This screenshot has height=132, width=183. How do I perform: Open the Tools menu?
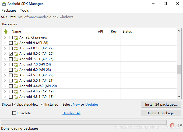pyautogui.click(x=24, y=11)
